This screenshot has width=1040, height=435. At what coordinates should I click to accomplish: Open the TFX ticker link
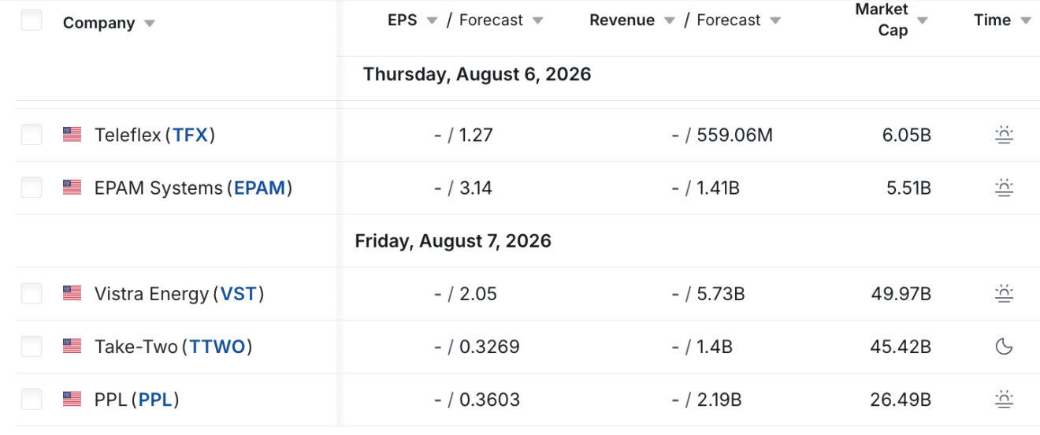tap(191, 136)
